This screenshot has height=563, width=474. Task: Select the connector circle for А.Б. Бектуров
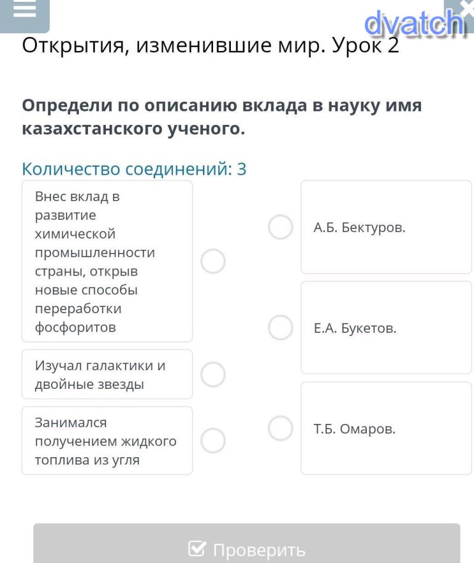[x=281, y=228]
